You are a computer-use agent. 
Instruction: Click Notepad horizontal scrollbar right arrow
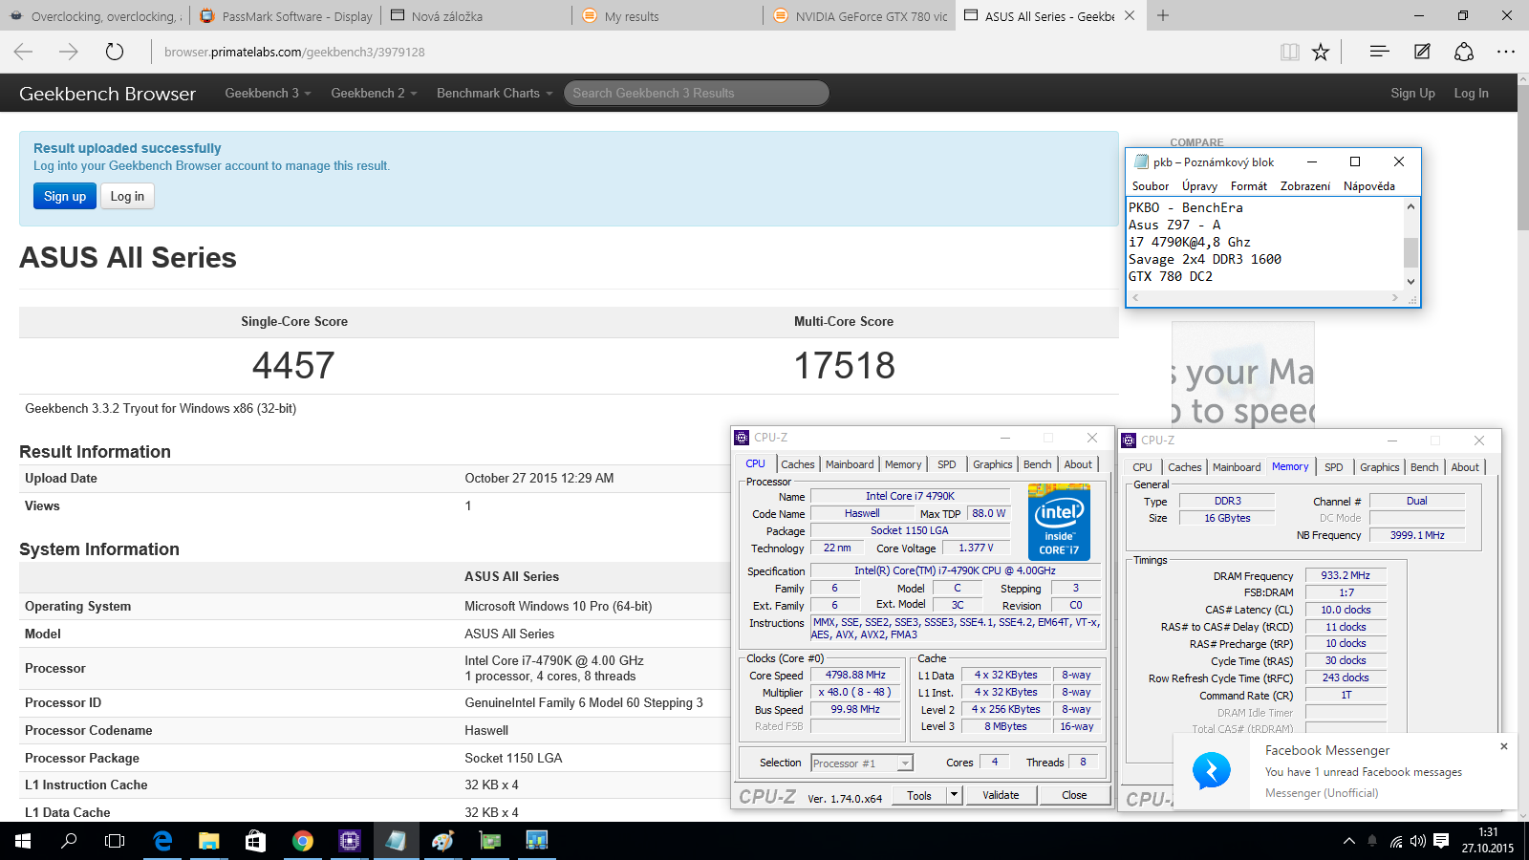pos(1395,298)
